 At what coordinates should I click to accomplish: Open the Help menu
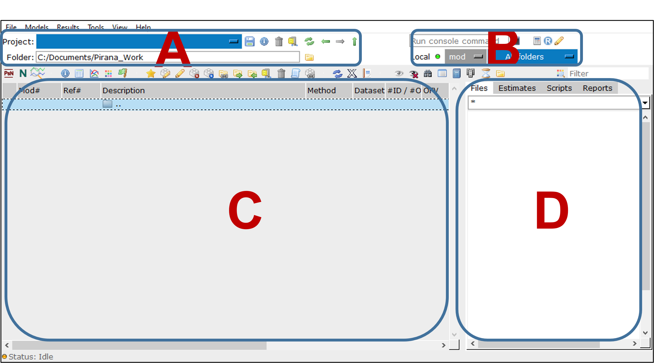click(x=143, y=27)
